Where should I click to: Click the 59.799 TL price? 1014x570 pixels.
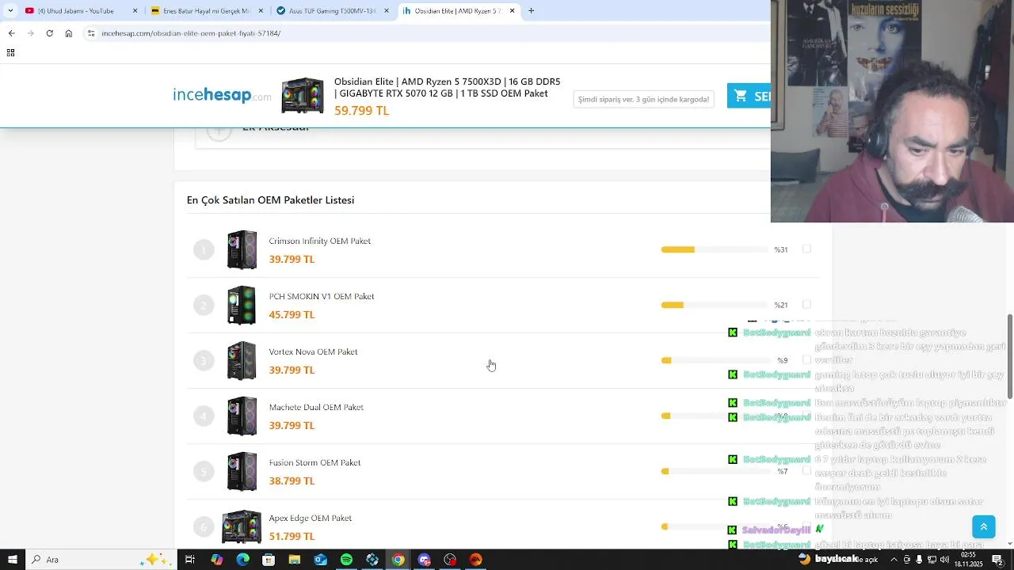(361, 111)
